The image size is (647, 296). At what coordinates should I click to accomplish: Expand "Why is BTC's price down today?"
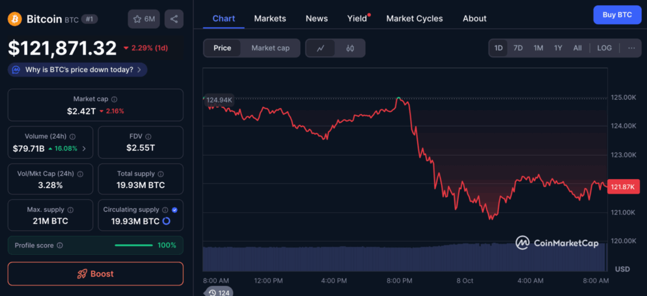coord(78,70)
